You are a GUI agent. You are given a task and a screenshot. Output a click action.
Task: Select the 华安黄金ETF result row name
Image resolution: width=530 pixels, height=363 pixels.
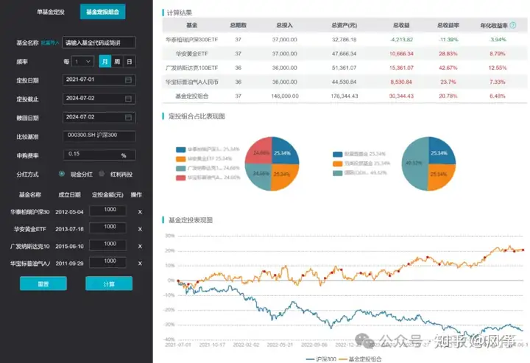click(x=191, y=54)
